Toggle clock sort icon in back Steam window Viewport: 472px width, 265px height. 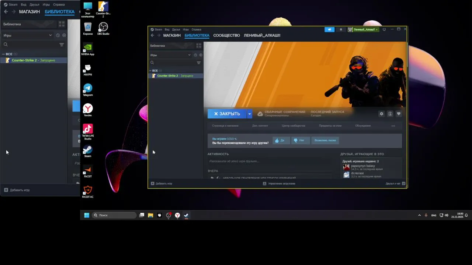click(x=58, y=35)
